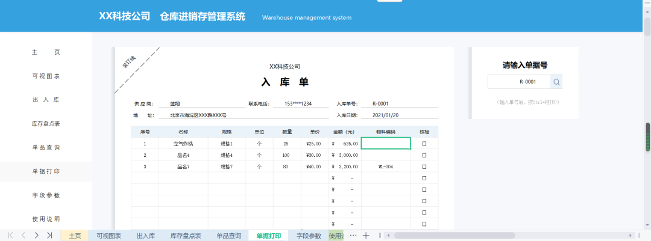Tick checkbox in the fifth table row
Viewport: 651px width, 241px height.
[x=424, y=190]
